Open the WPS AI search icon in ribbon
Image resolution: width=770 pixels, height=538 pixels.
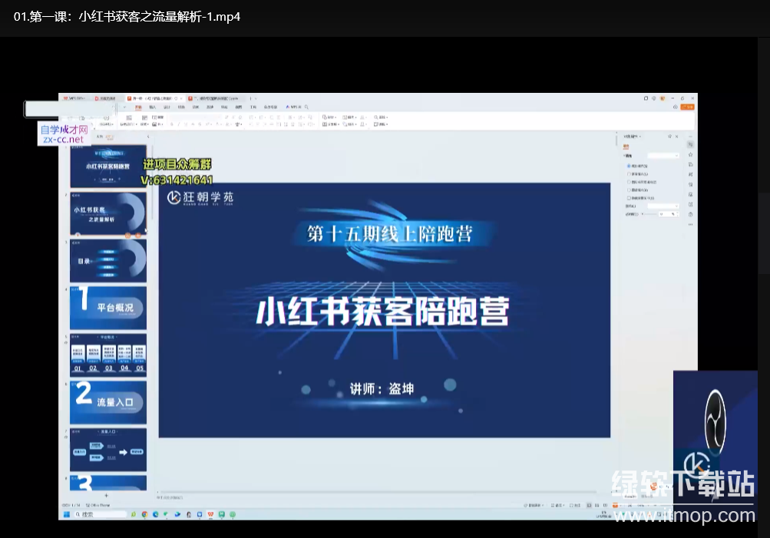pyautogui.click(x=306, y=107)
